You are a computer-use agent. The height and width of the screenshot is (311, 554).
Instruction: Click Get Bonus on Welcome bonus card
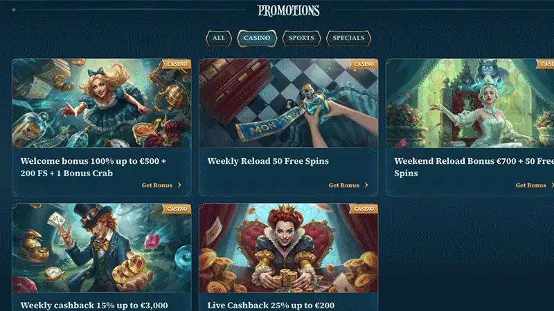pos(157,185)
